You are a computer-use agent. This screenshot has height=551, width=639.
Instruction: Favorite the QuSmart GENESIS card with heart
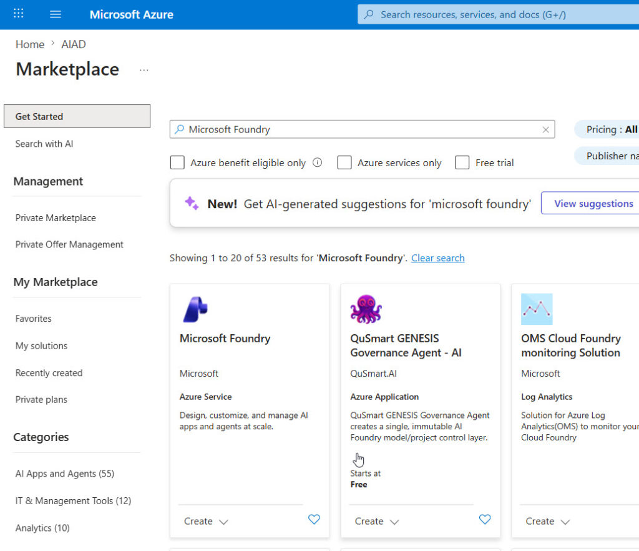484,519
